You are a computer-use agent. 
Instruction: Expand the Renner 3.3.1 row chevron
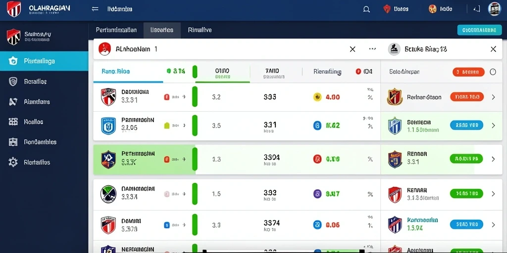coord(493,159)
